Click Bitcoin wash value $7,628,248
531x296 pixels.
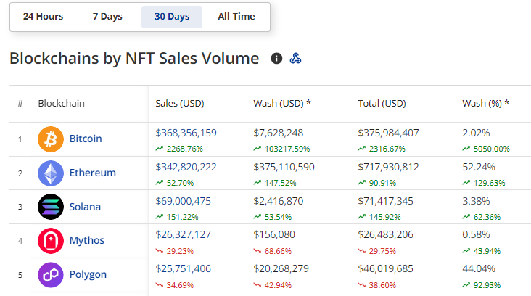pyautogui.click(x=278, y=133)
